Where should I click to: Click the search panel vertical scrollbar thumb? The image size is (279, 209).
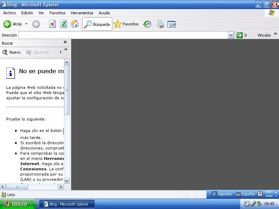coord(67,90)
